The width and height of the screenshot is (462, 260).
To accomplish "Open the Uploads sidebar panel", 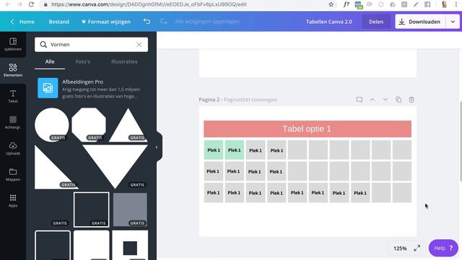I will coord(13,148).
